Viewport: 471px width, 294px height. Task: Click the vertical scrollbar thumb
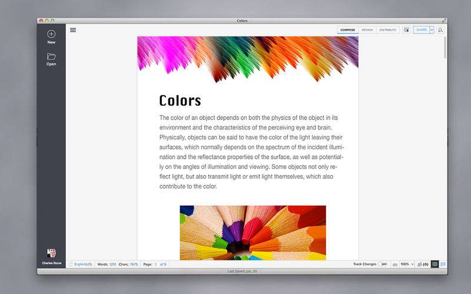pyautogui.click(x=445, y=48)
